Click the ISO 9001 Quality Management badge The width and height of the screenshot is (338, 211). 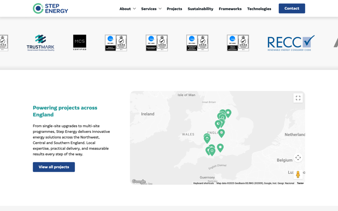point(116,43)
